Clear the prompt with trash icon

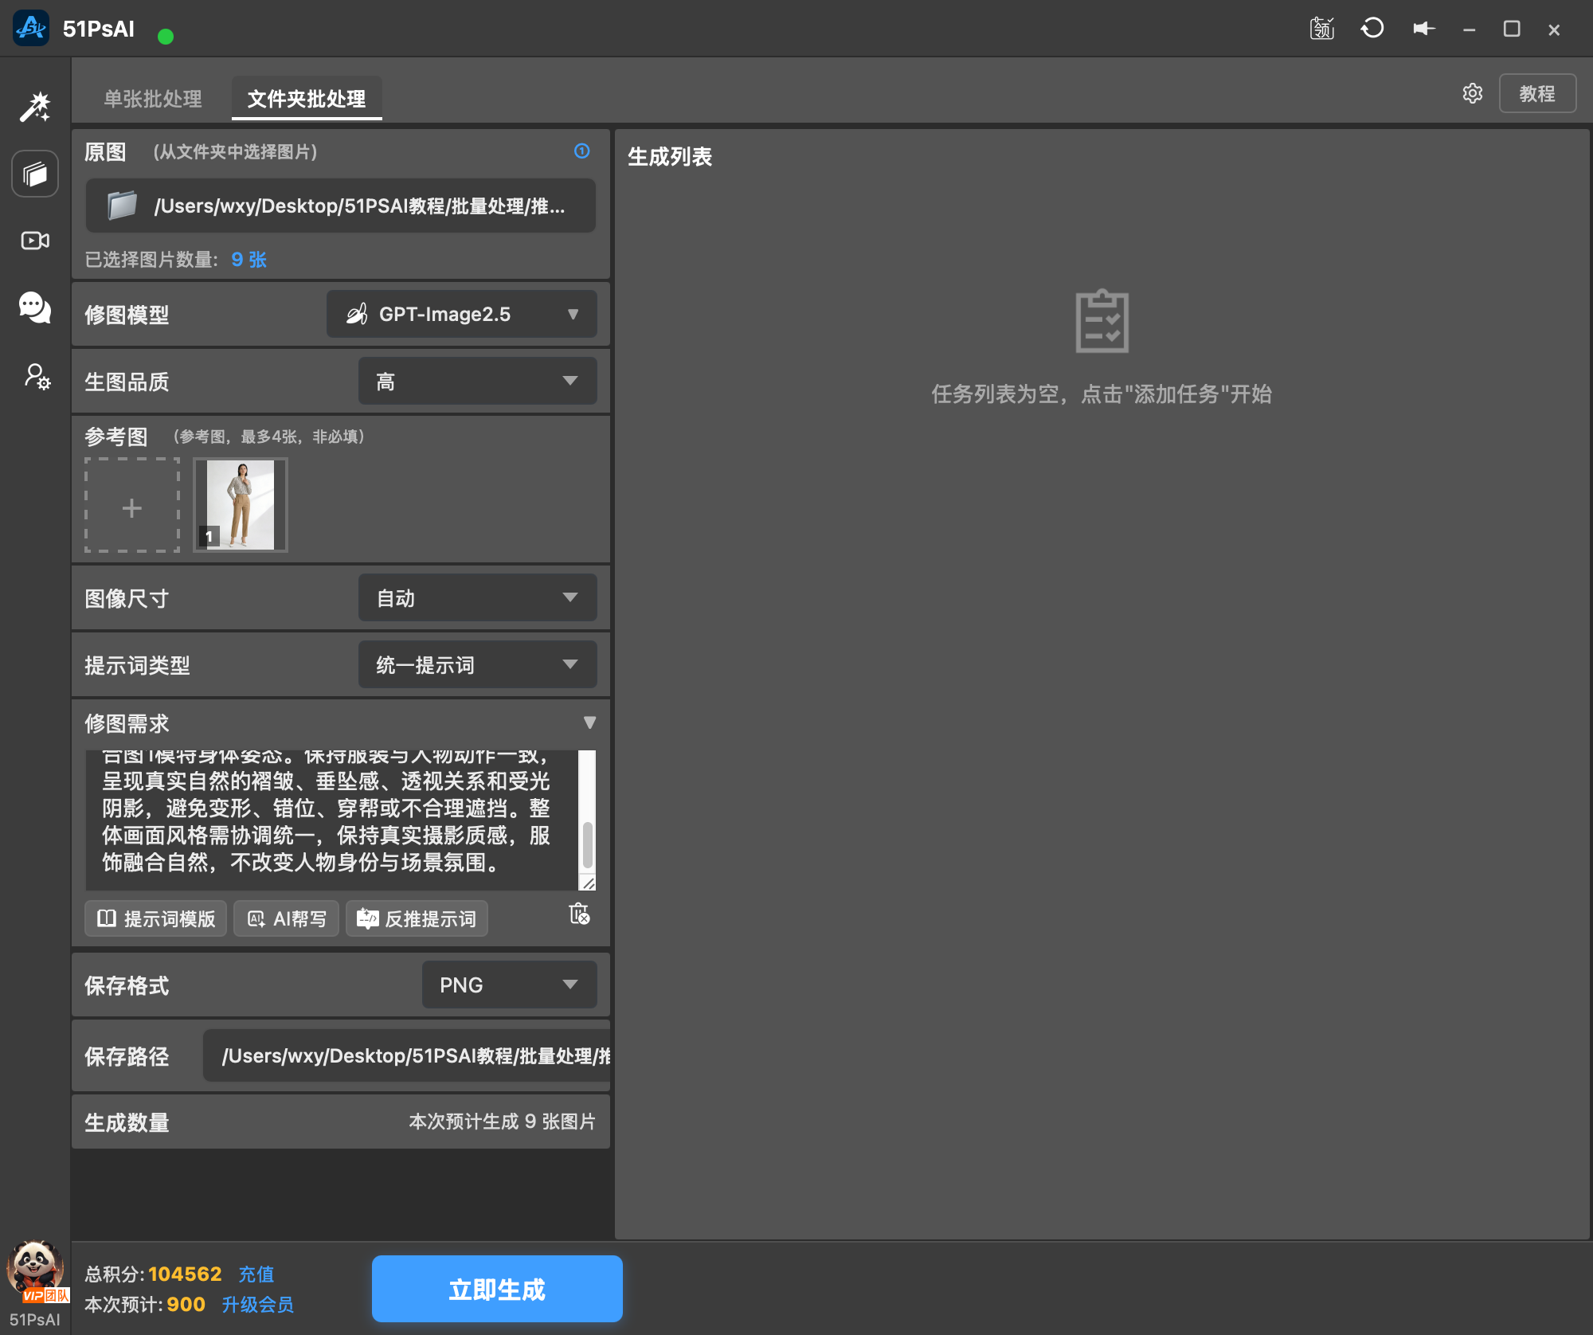click(579, 914)
